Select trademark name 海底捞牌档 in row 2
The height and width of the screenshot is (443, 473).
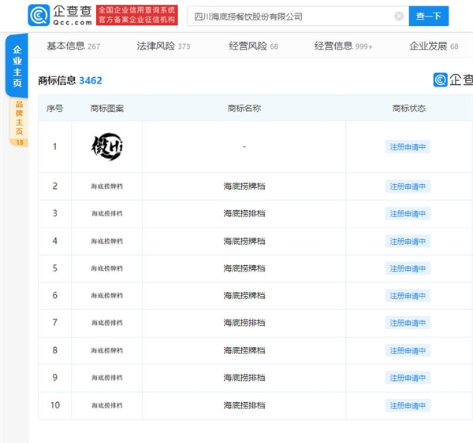pos(244,186)
